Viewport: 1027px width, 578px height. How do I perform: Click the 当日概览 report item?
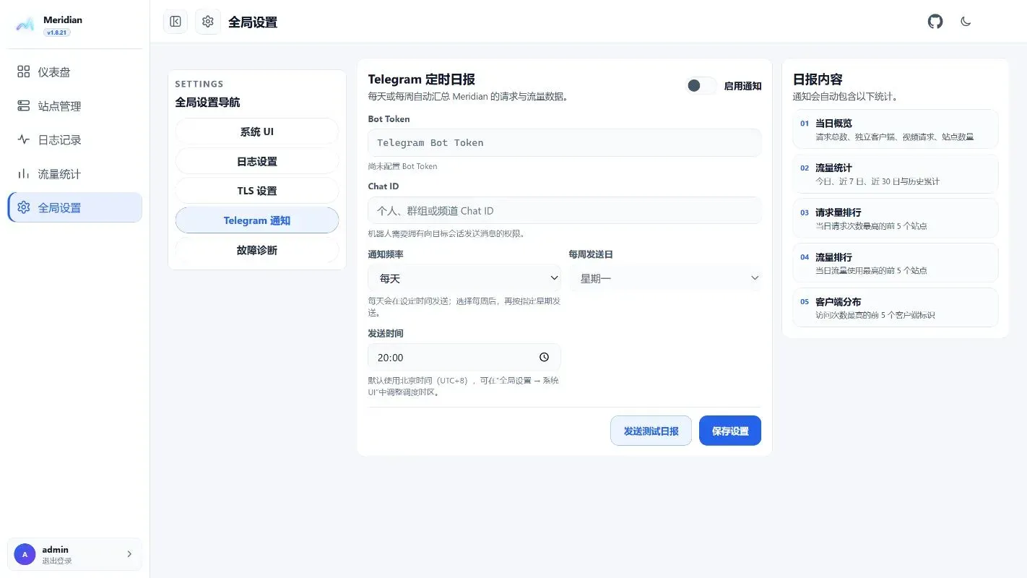[896, 129]
